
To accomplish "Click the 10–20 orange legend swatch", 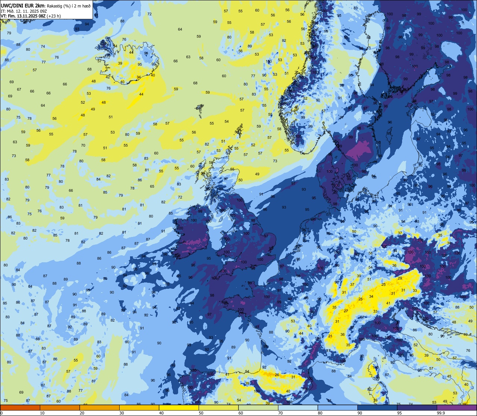I will (x=60, y=407).
